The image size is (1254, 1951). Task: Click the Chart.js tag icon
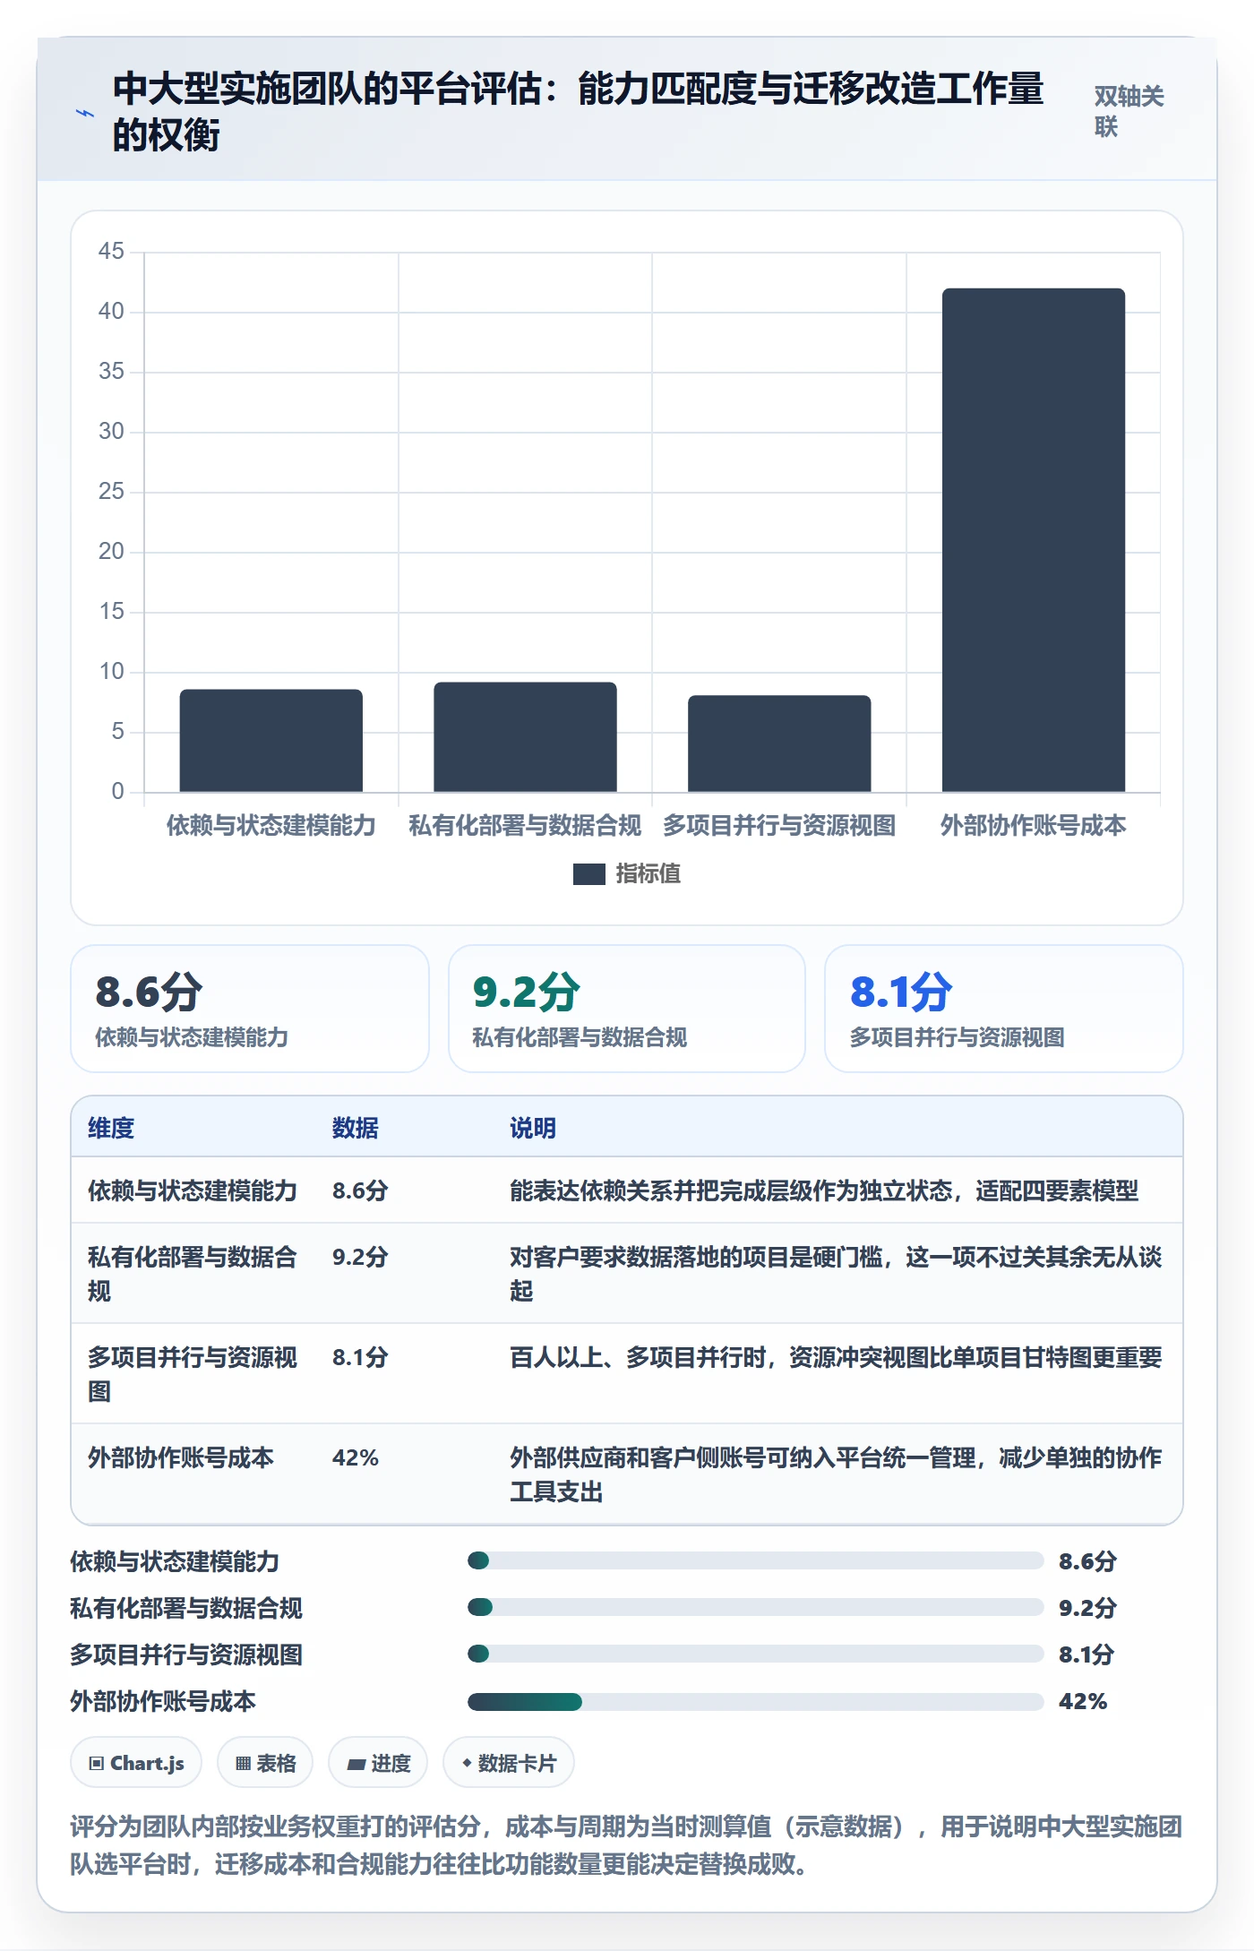click(x=97, y=1763)
